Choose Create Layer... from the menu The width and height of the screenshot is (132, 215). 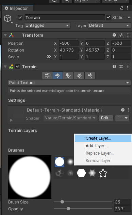point(103,138)
